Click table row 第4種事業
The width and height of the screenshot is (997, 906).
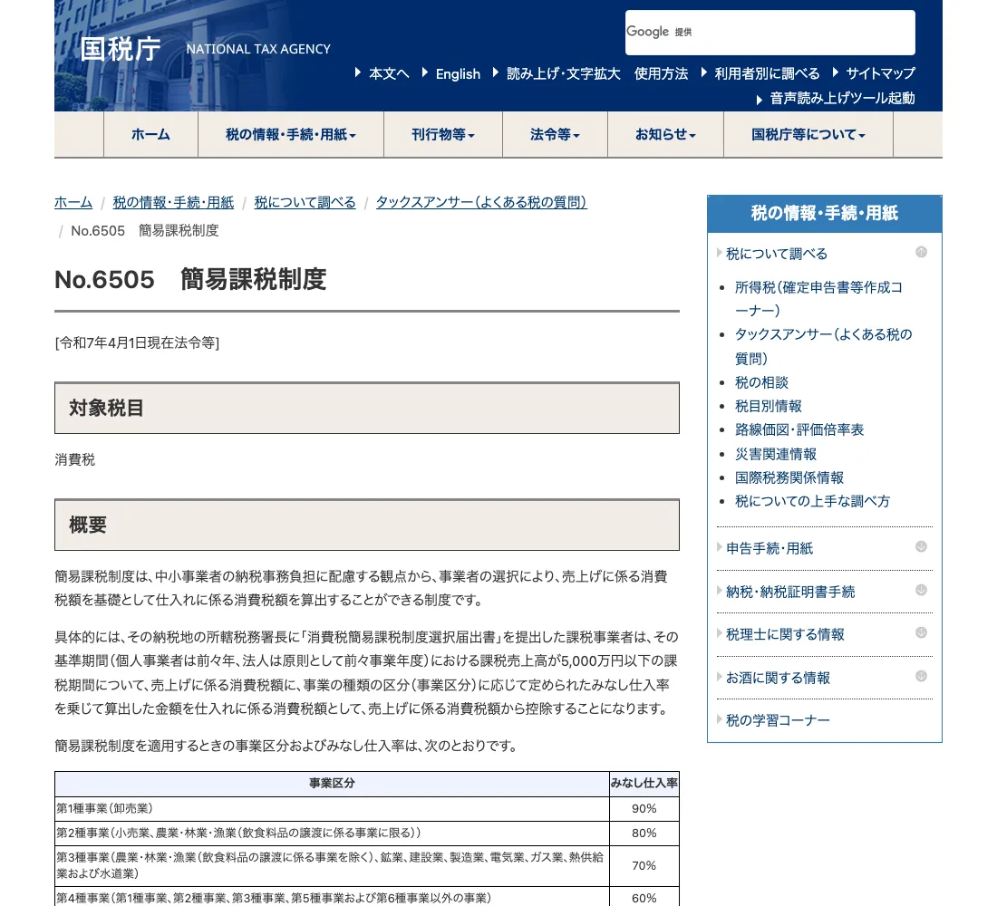click(x=332, y=897)
